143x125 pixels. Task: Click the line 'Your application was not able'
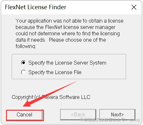click(69, 21)
